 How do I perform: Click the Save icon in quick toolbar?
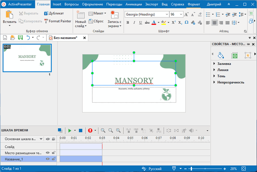[x=20, y=38]
